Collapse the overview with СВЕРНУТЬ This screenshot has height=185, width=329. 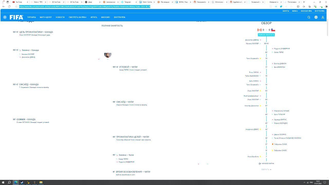click(266, 170)
